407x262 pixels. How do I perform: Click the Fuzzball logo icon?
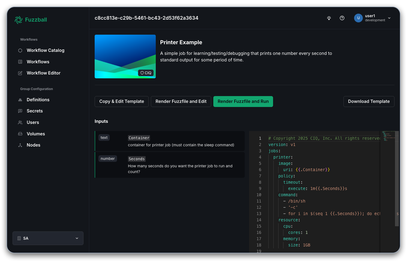coord(19,20)
